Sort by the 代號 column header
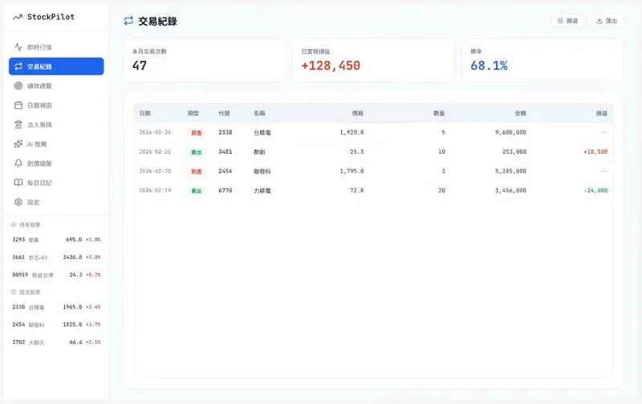This screenshot has width=642, height=404. click(x=225, y=113)
